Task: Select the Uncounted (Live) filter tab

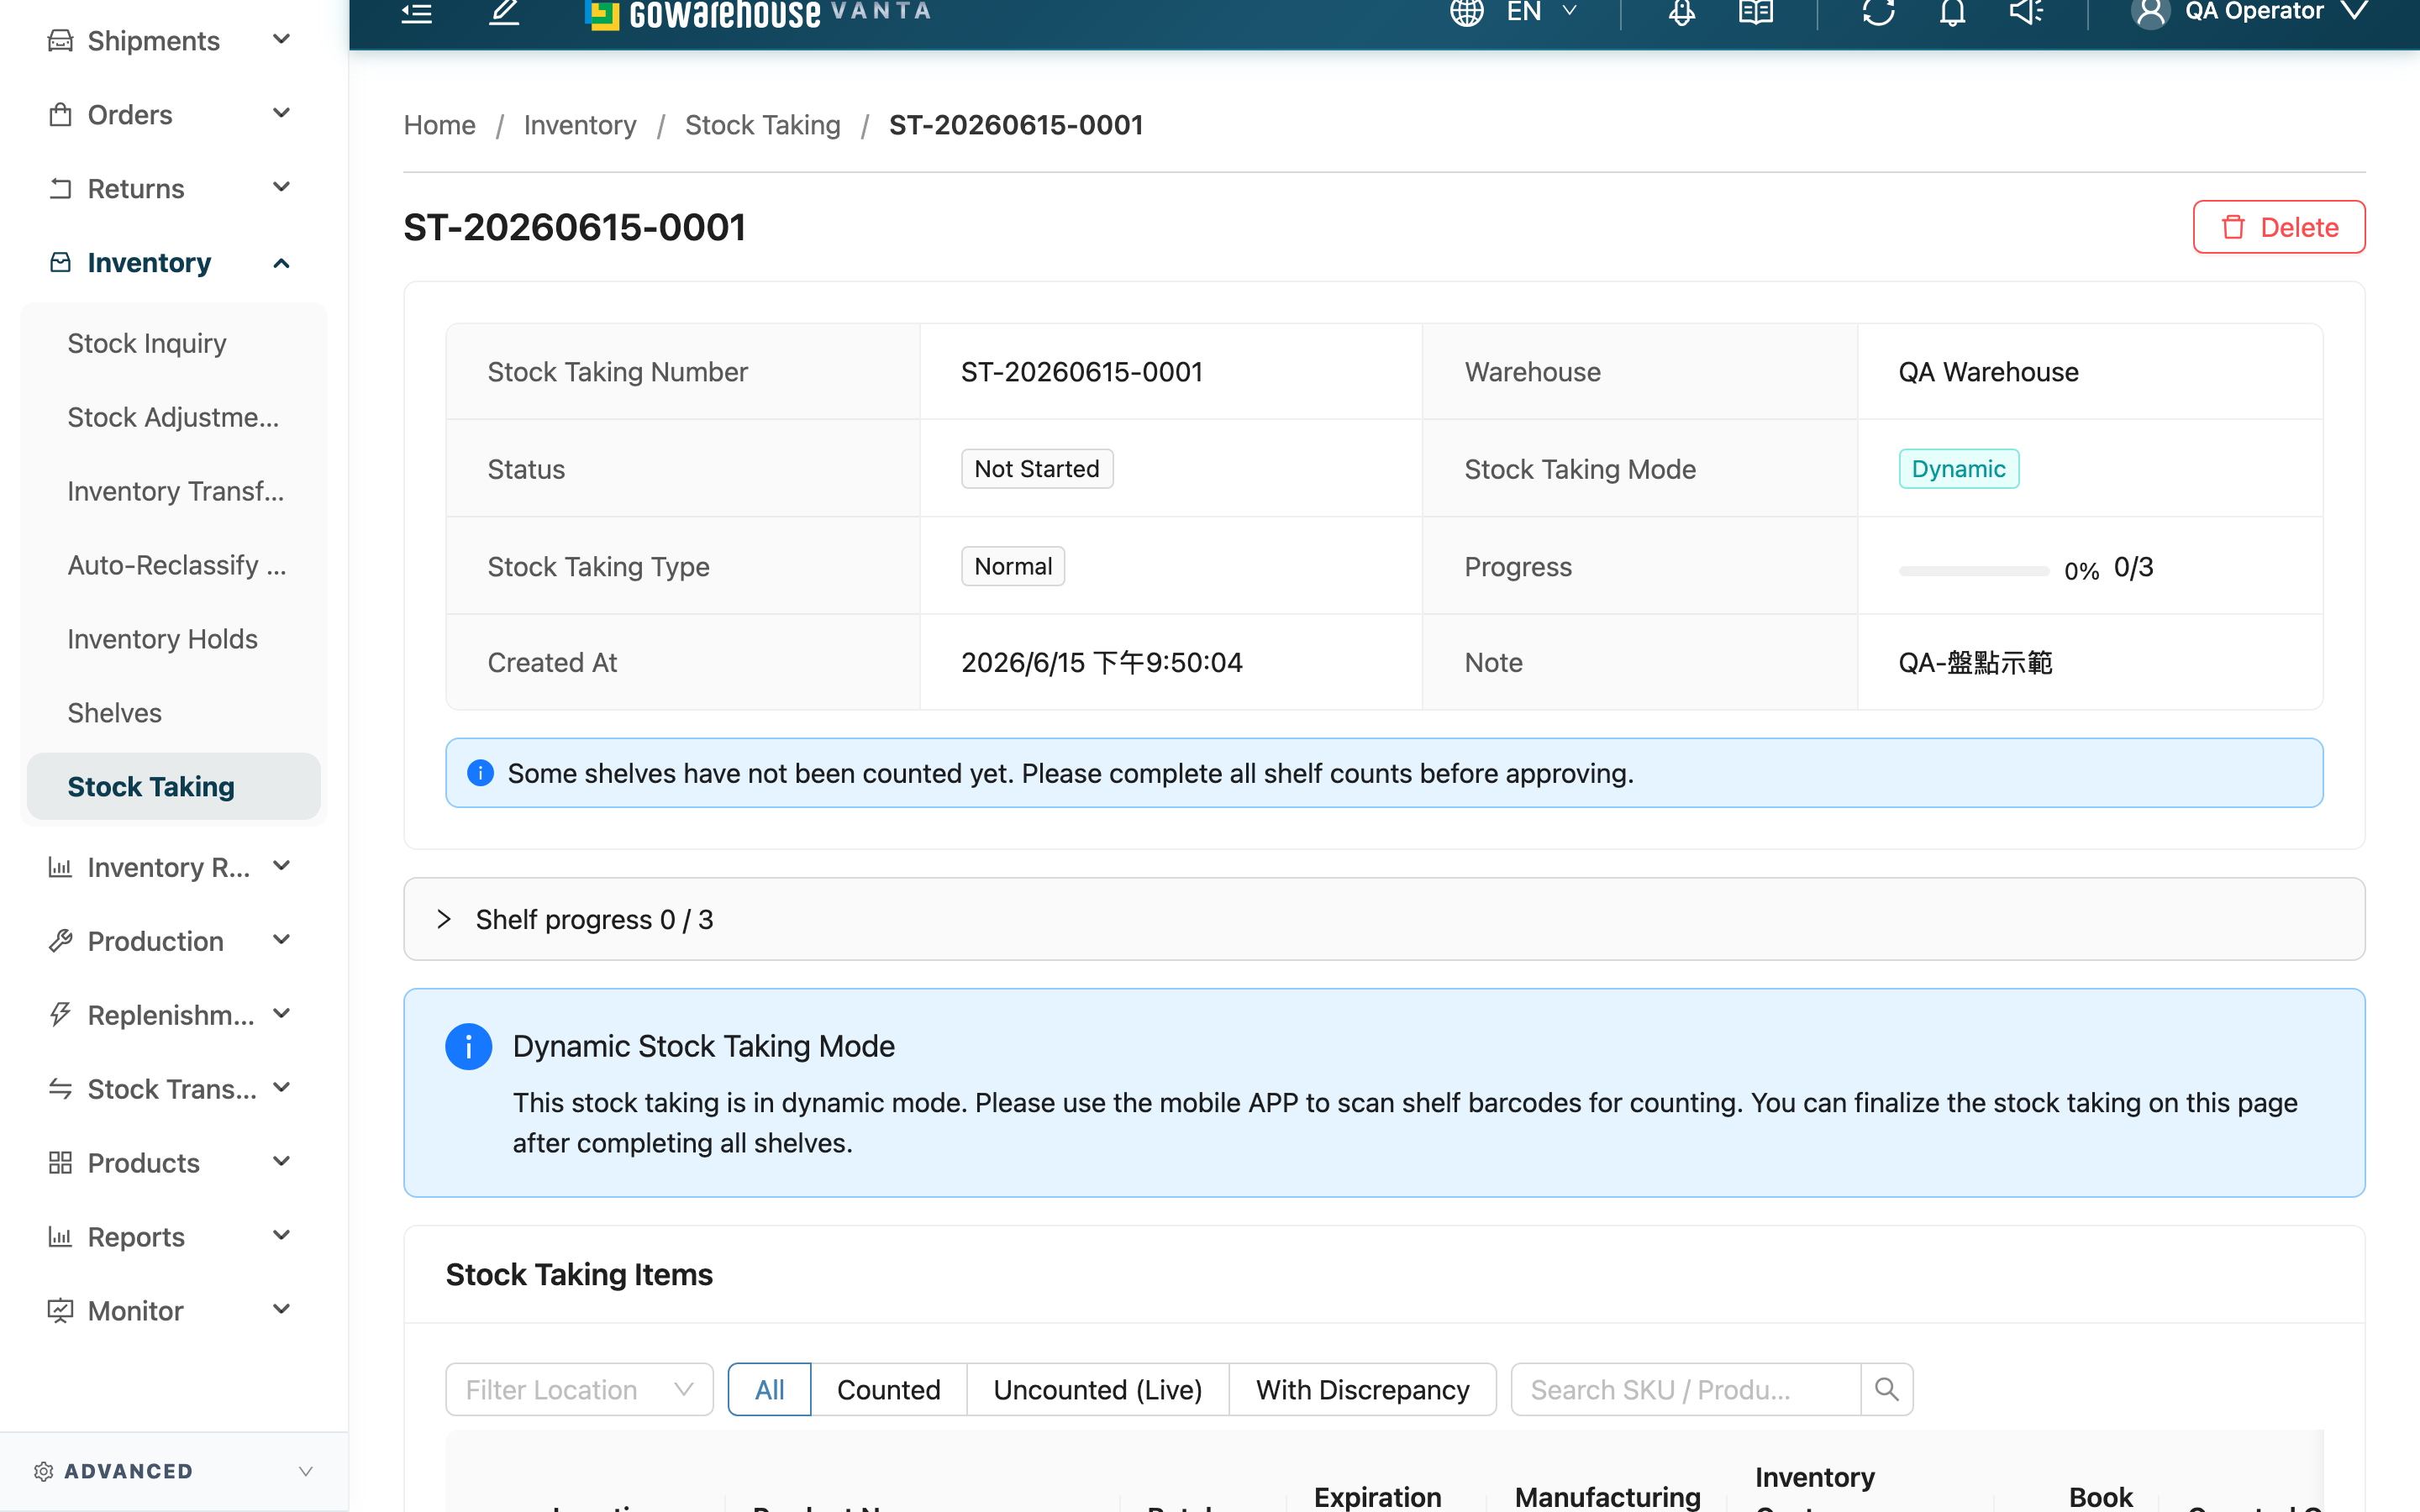Action: pyautogui.click(x=1097, y=1389)
